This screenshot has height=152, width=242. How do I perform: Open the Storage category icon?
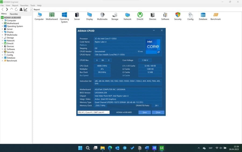tap(115, 16)
